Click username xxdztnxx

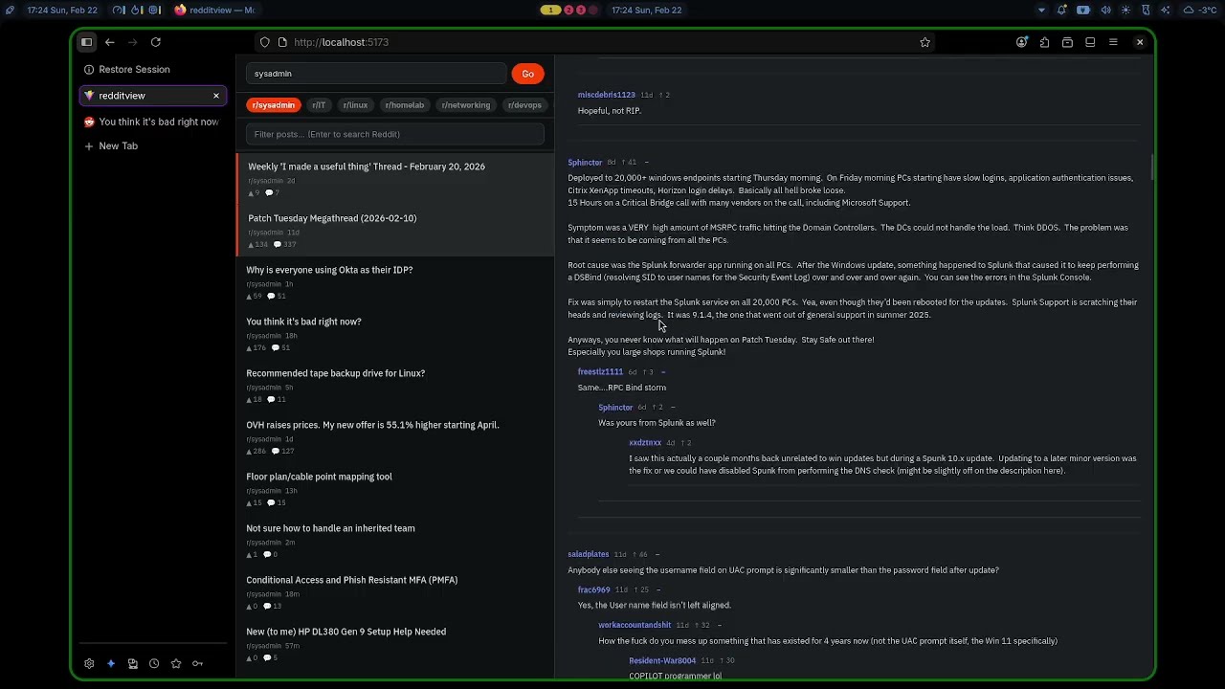pyautogui.click(x=645, y=443)
